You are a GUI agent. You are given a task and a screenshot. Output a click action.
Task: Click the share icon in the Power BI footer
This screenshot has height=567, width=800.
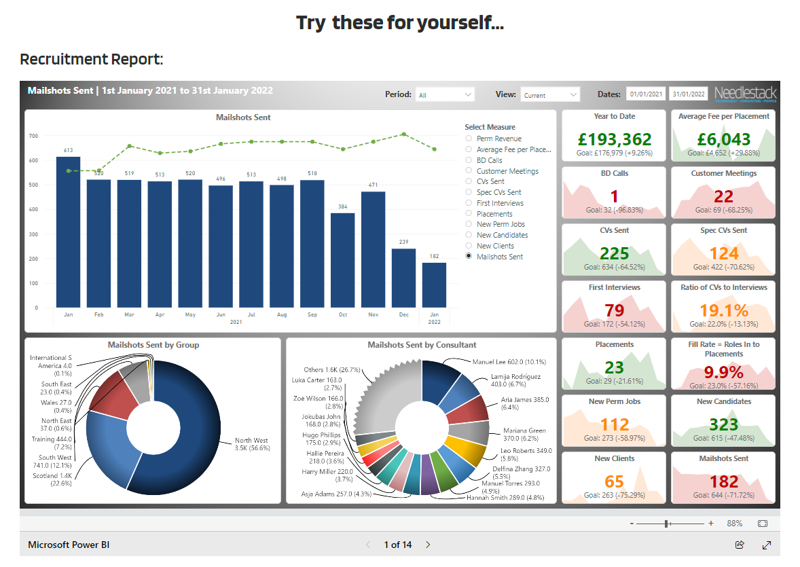740,545
